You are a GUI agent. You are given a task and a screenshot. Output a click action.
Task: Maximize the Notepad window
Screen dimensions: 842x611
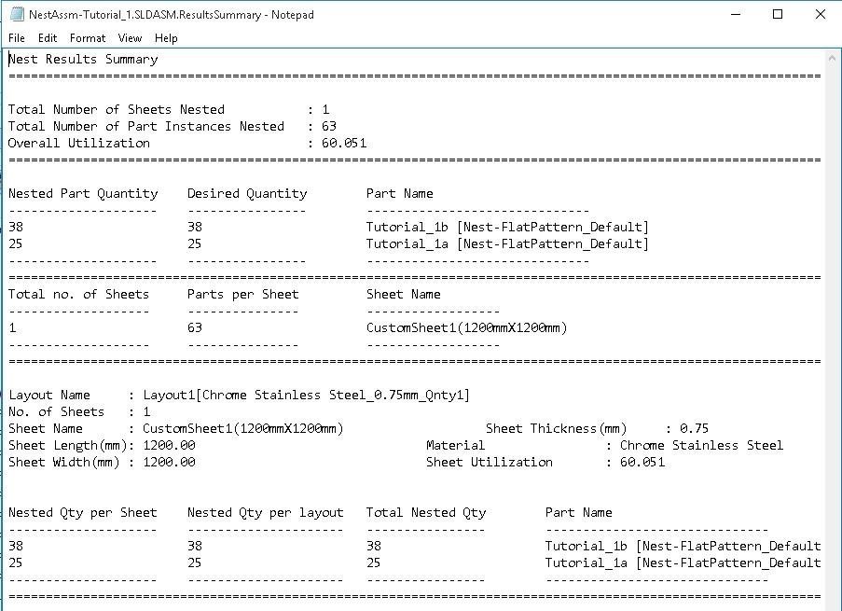click(778, 14)
